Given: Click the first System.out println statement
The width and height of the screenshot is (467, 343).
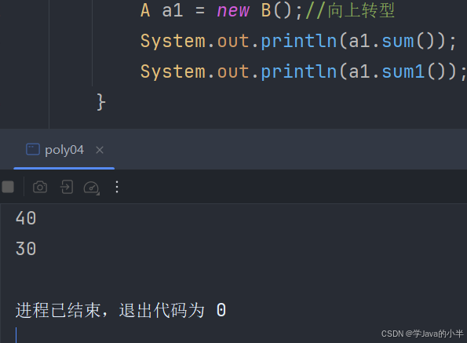Looking at the screenshot, I should pos(298,41).
